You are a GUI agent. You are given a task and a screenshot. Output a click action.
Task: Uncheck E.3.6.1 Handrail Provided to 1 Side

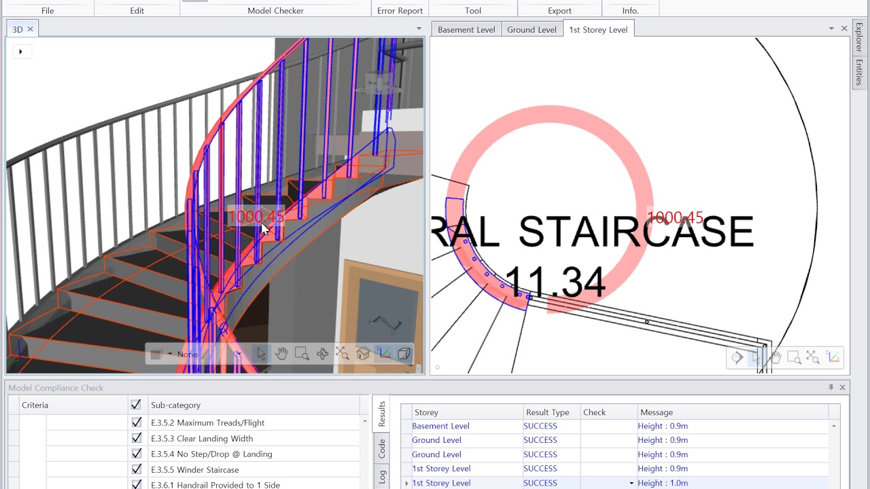pyautogui.click(x=136, y=484)
